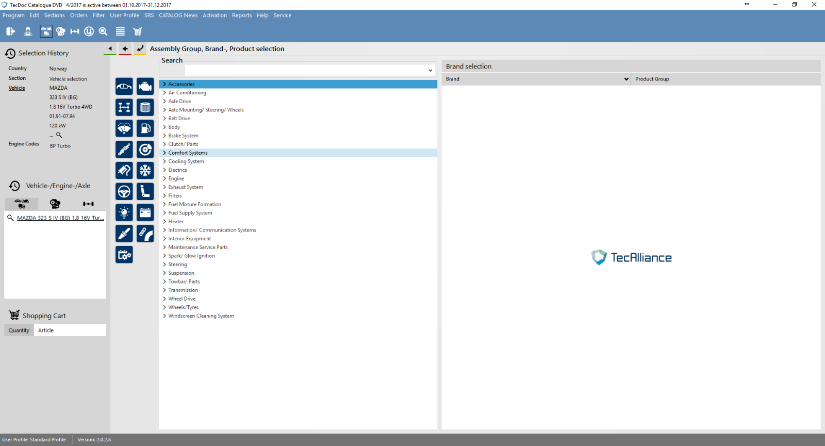Click the MAZDA 323 S IV history link
Screen dimensions: 825x446
pyautogui.click(x=60, y=218)
